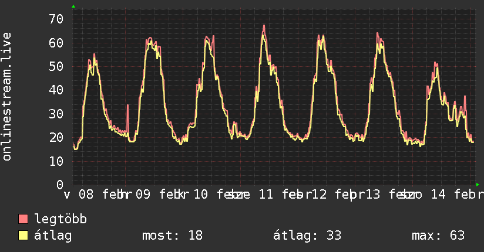Click the 'max: 63' statistic text
Image resolution: width=484 pixels, height=252 pixels.
tap(438, 236)
